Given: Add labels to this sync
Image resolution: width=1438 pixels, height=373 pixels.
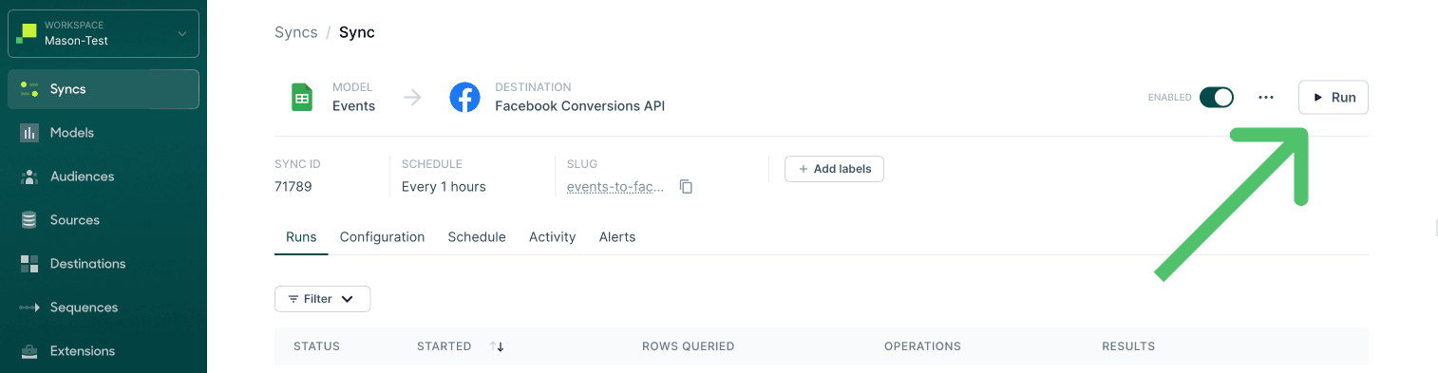Looking at the screenshot, I should coord(834,169).
